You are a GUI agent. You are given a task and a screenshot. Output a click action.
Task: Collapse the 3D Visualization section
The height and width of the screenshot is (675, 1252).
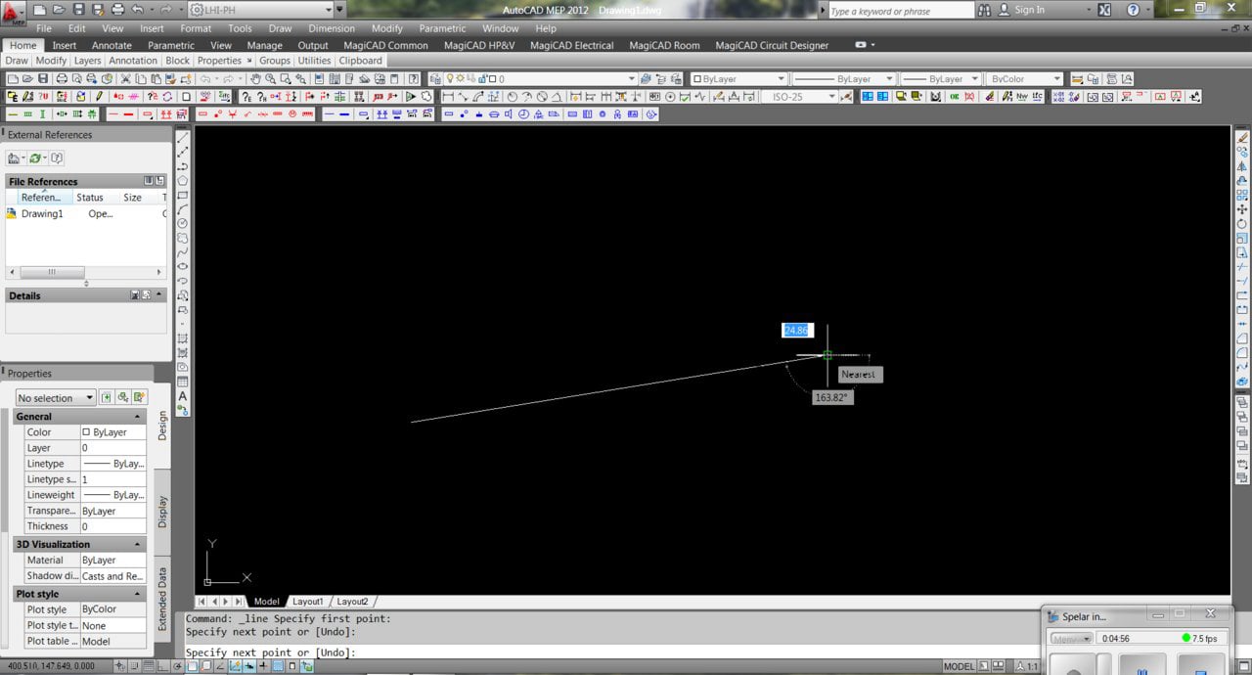138,545
